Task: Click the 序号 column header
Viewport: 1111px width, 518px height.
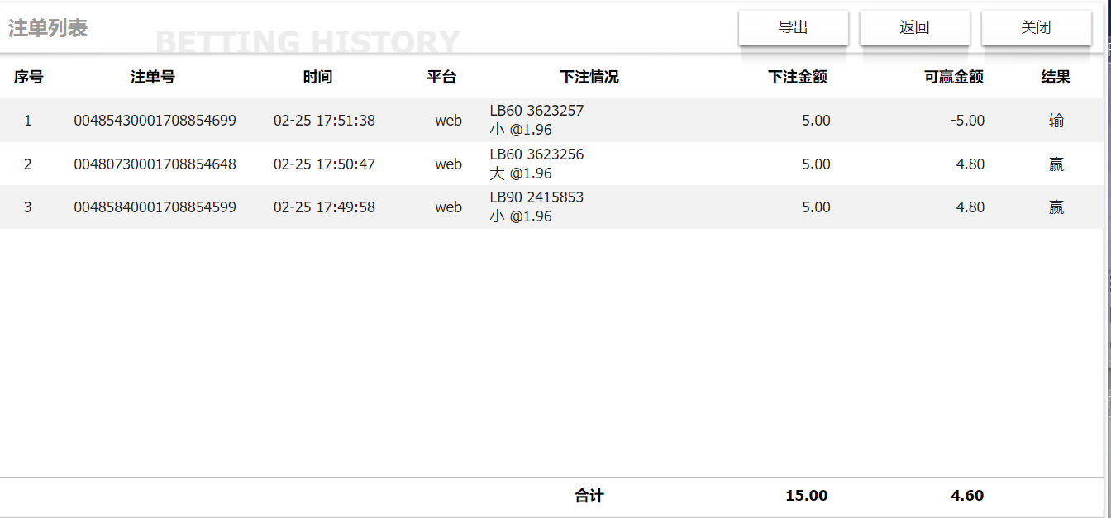Action: tap(28, 77)
